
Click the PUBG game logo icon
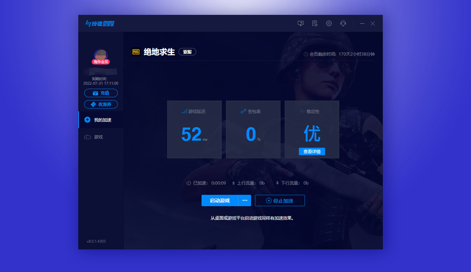136,52
